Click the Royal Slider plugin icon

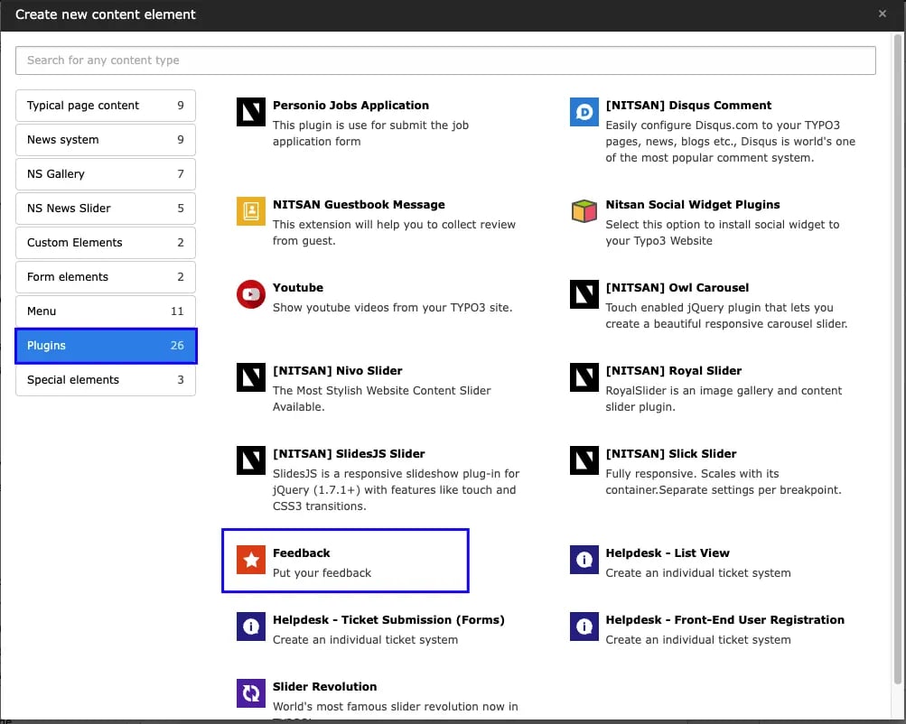584,377
